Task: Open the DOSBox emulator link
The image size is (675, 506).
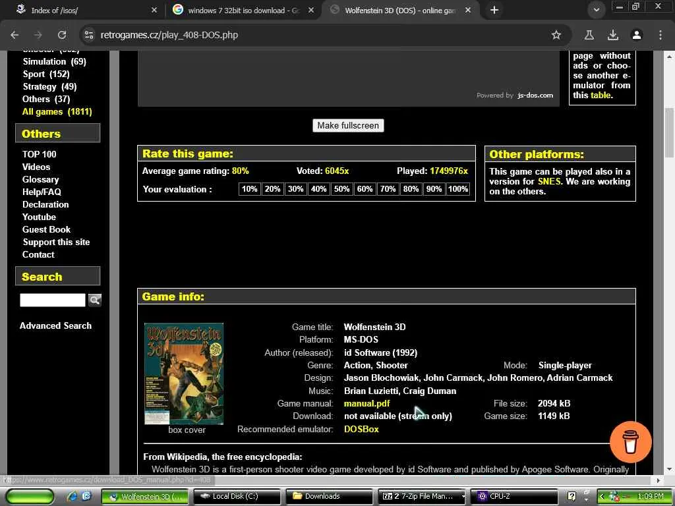Action: (x=361, y=429)
